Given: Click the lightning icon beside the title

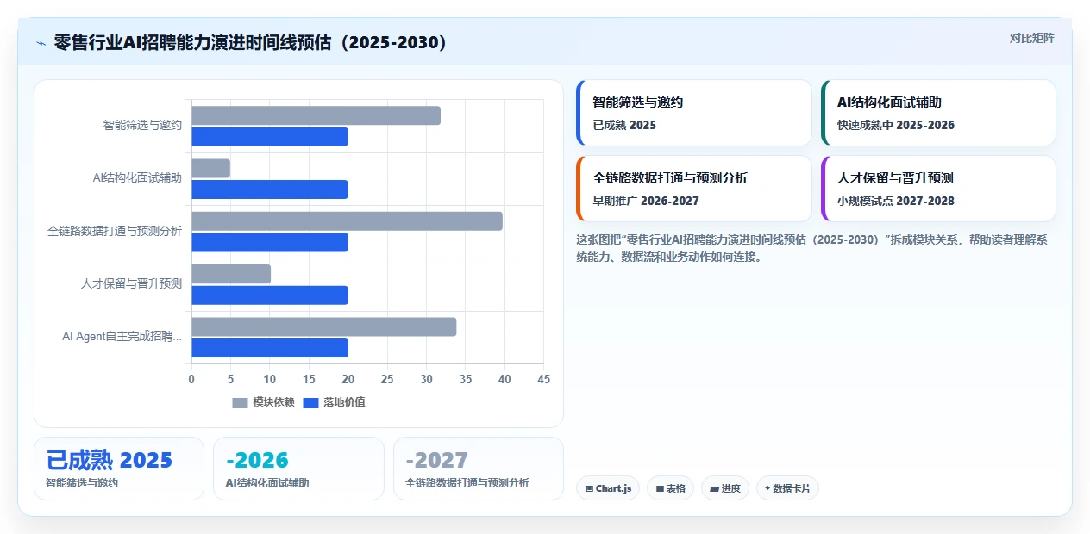Looking at the screenshot, I should (41, 42).
